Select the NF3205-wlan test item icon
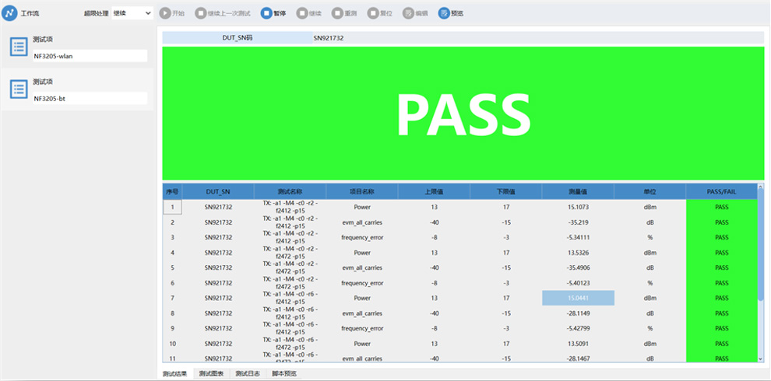 [x=19, y=47]
